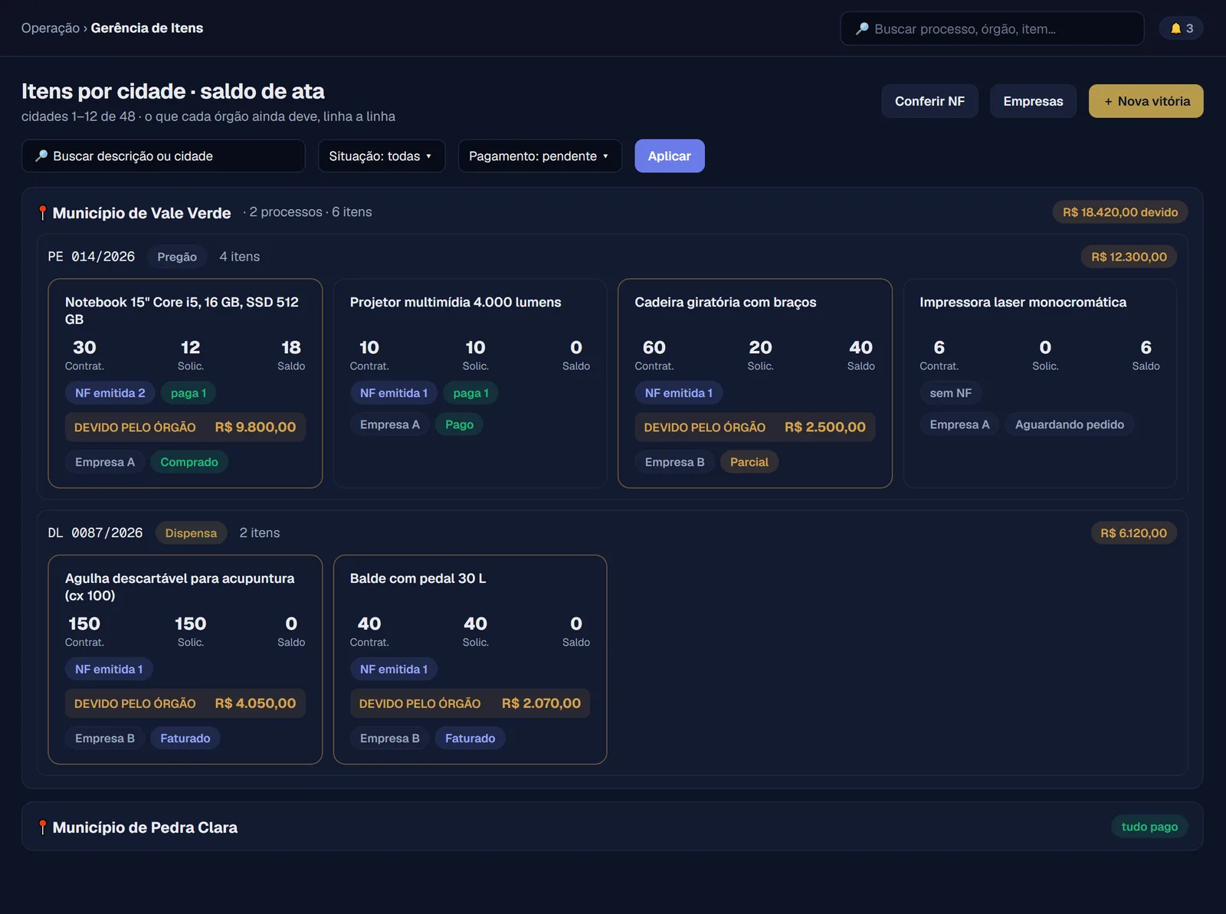Click the magnifier icon in description filter

tap(41, 156)
